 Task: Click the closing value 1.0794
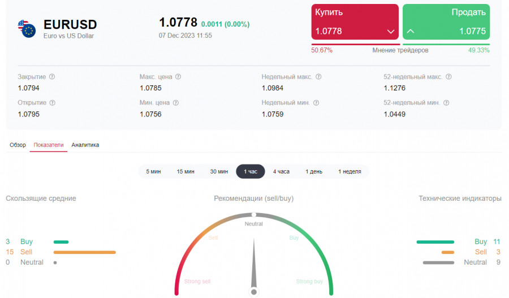tap(29, 88)
